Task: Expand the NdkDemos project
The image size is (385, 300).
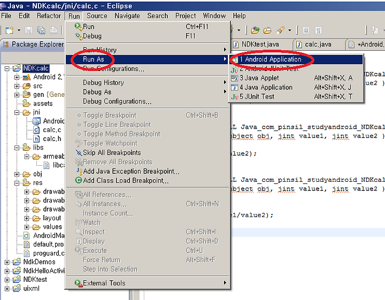Action: pos(7,262)
